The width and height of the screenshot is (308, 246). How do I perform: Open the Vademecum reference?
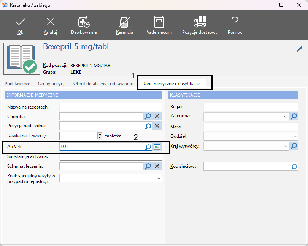click(x=159, y=25)
